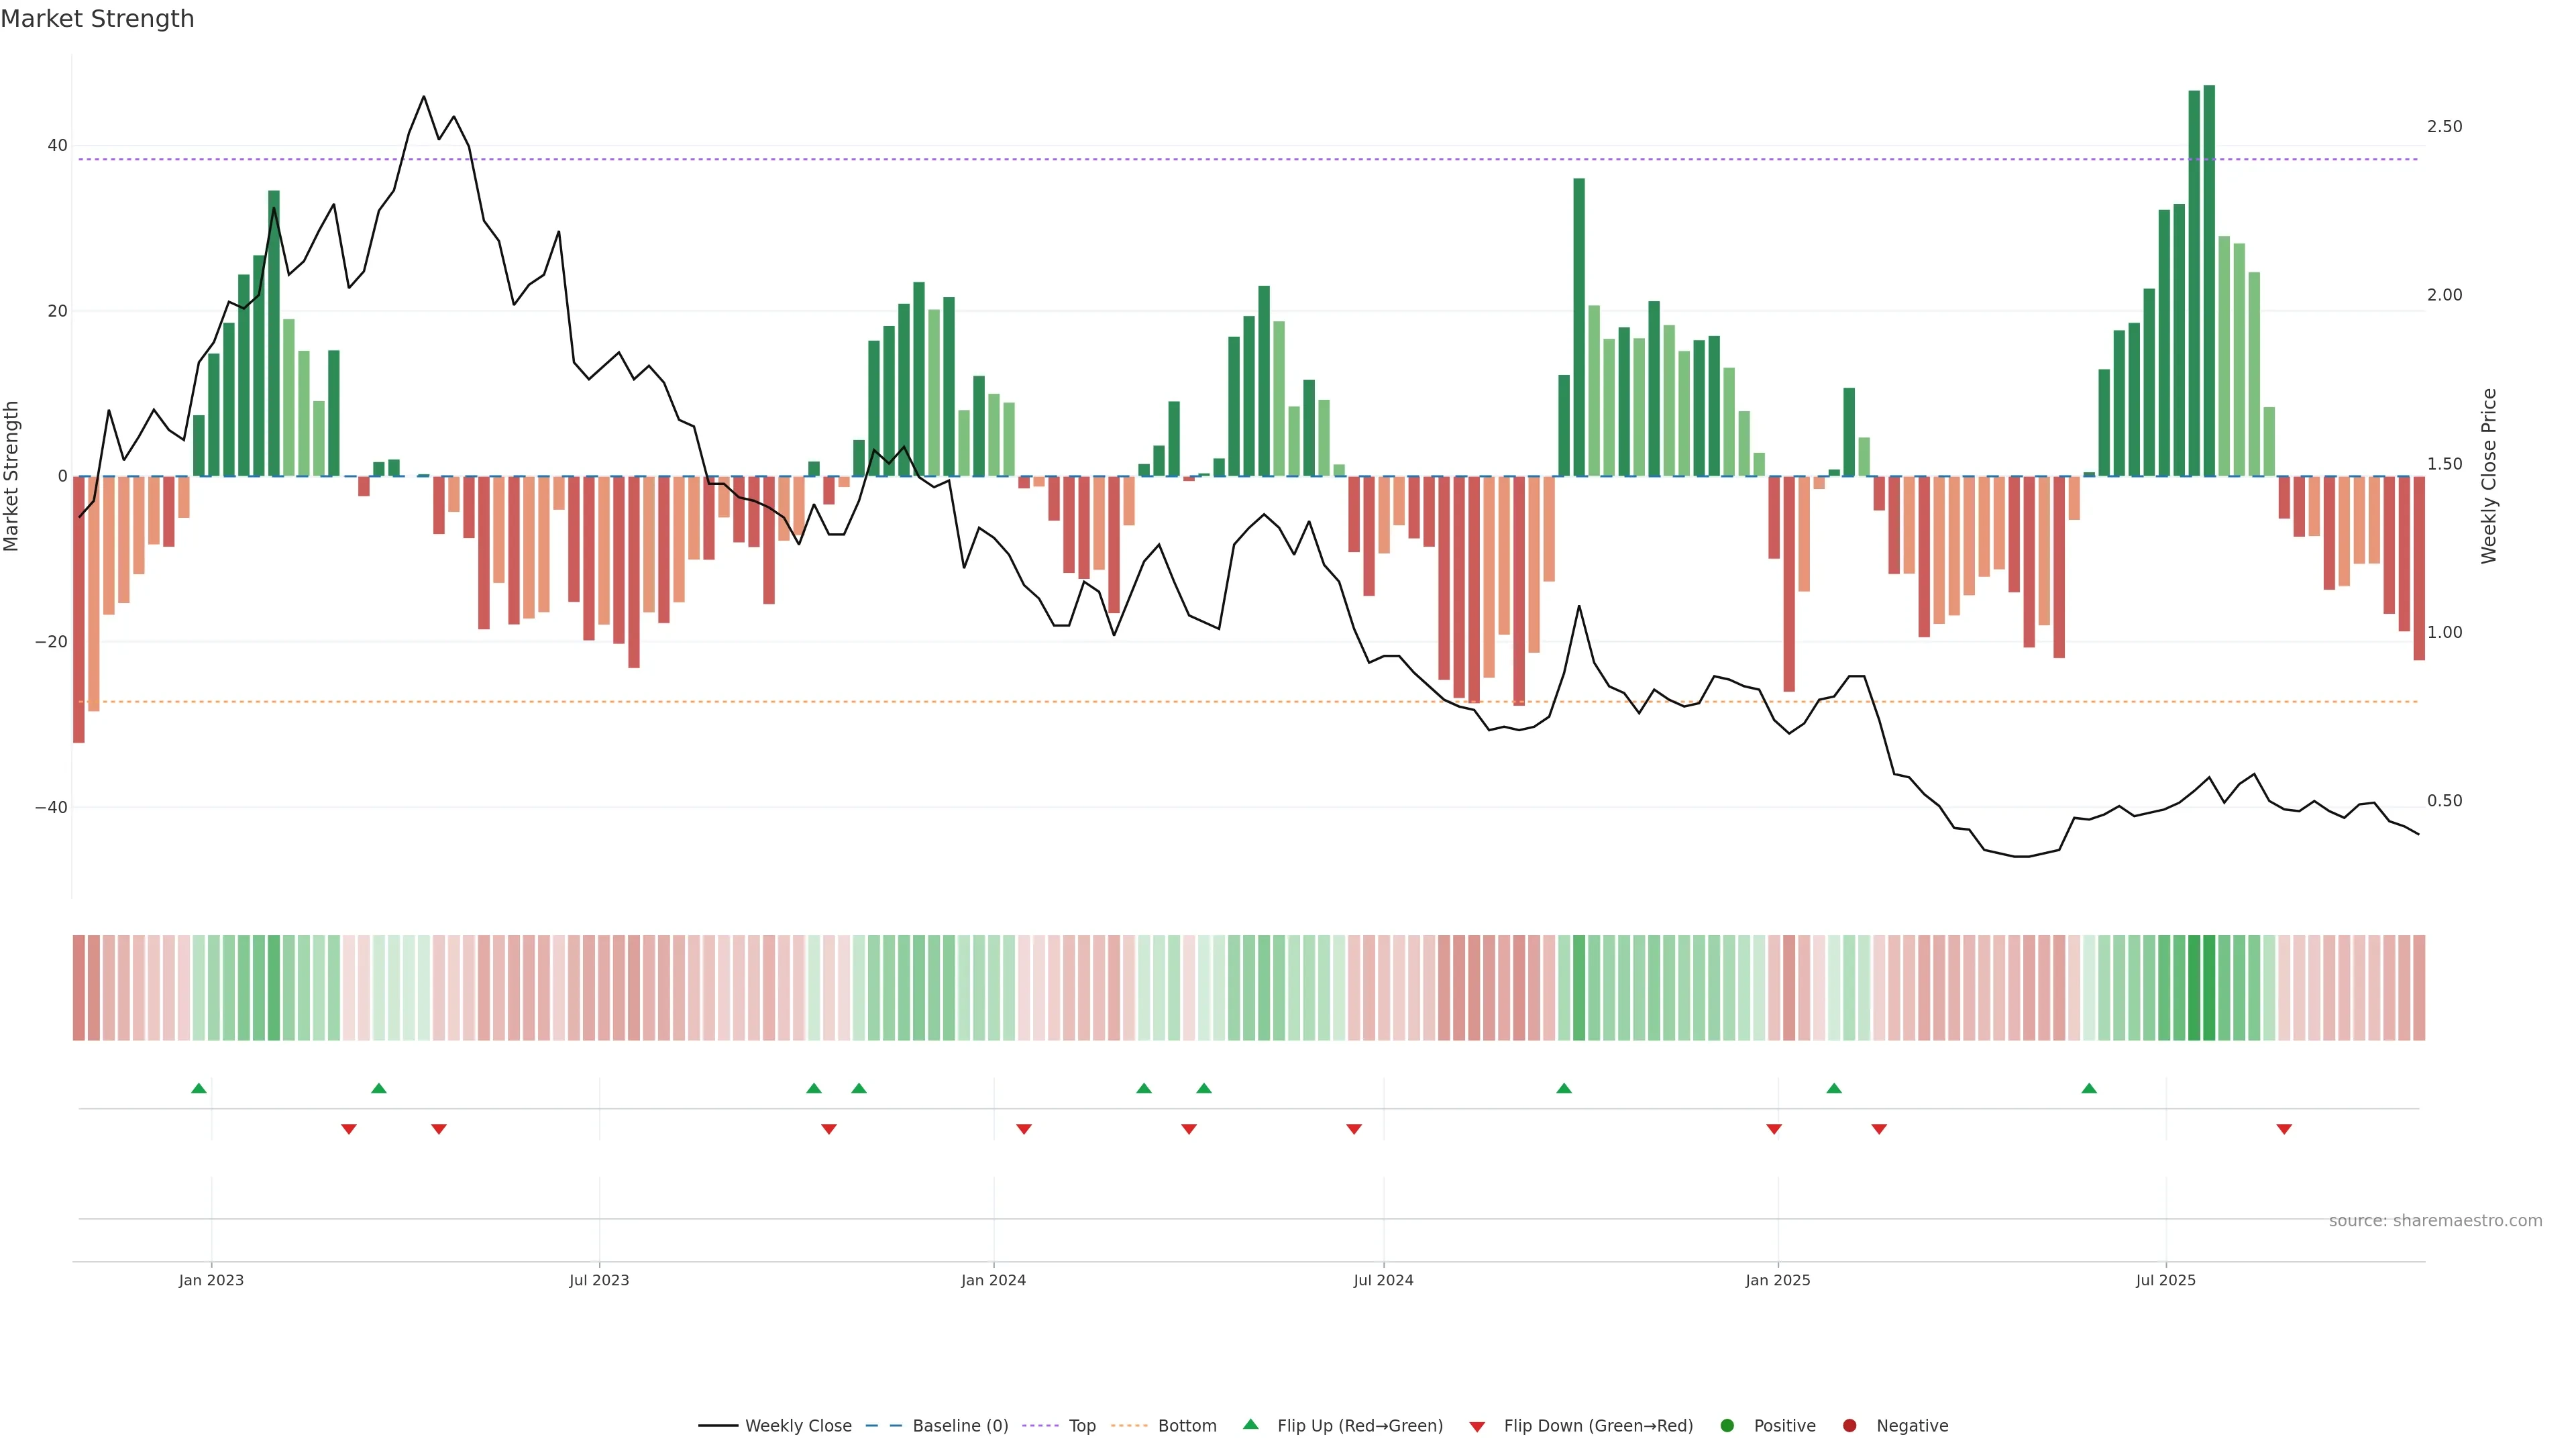The image size is (2576, 1449).
Task: Click the red flip-down marker just before Jan 2025
Action: tap(1774, 1129)
